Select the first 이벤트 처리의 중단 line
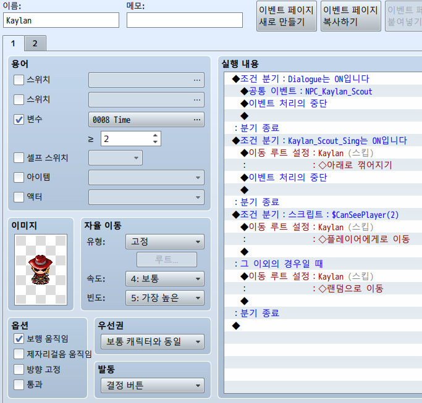 [x=323, y=104]
